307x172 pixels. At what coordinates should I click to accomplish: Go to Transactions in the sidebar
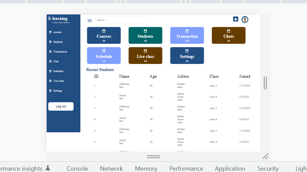click(x=60, y=51)
